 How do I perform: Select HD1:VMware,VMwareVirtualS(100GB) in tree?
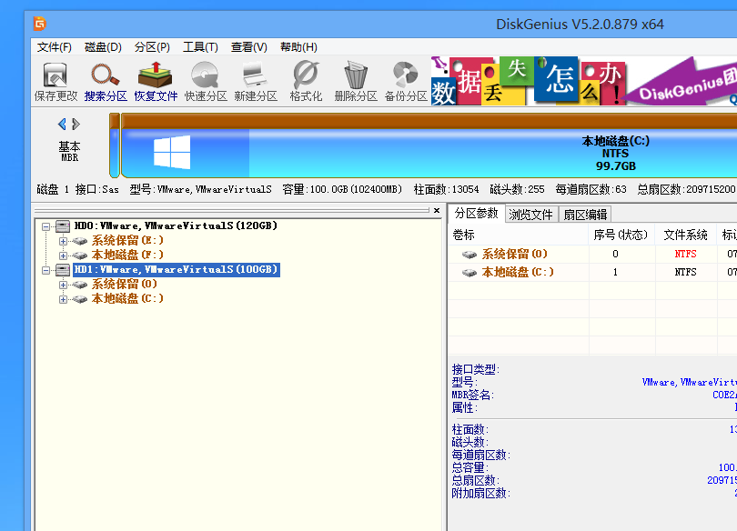(x=177, y=269)
